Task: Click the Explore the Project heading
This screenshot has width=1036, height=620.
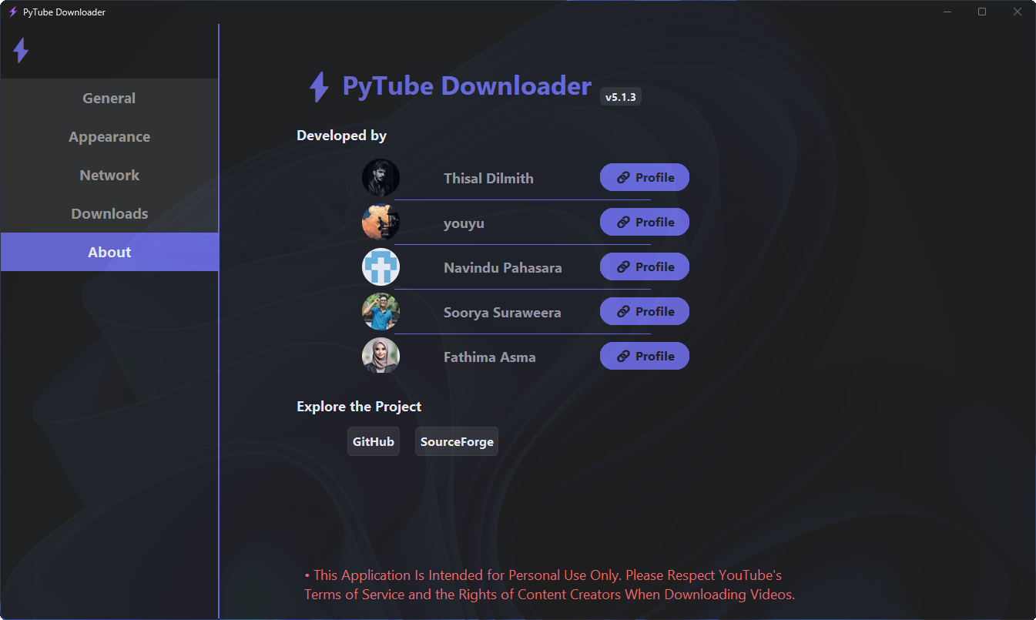Action: [x=359, y=407]
